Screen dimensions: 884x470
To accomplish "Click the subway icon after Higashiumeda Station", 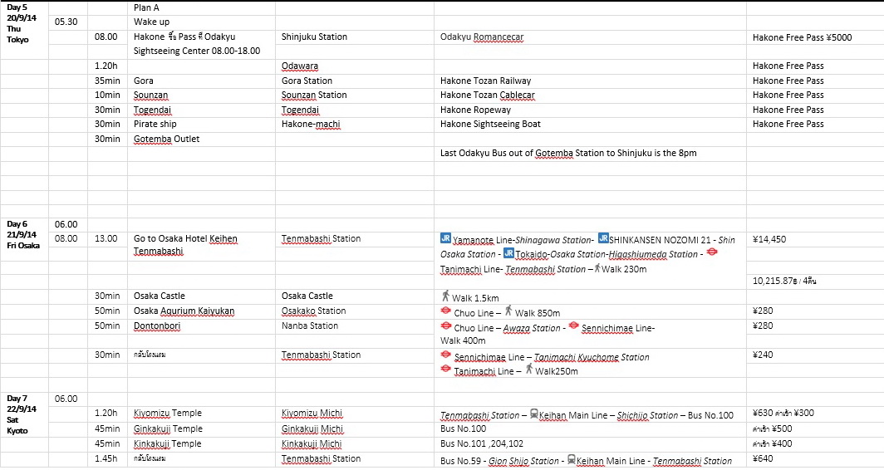I will click(x=712, y=252).
